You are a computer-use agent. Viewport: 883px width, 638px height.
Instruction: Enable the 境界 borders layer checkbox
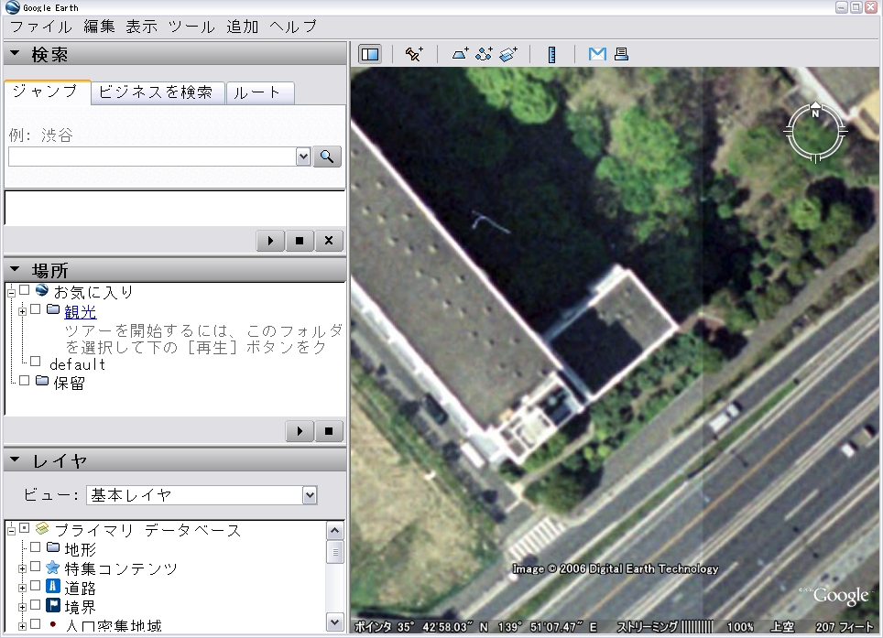(x=36, y=605)
